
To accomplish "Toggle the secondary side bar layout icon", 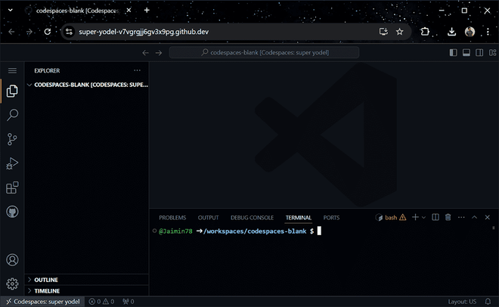I will point(479,52).
